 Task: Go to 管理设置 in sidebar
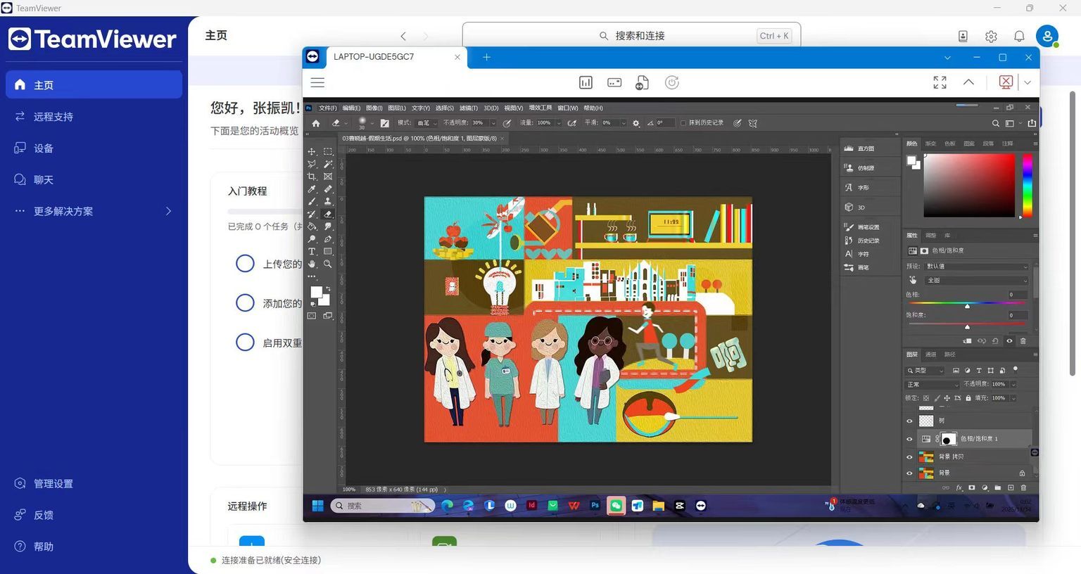53,484
